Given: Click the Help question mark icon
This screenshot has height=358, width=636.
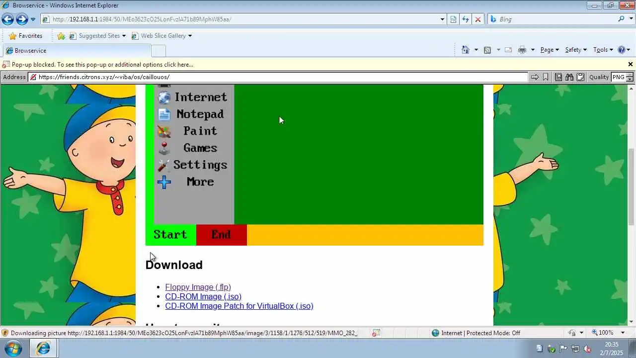Looking at the screenshot, I should click(621, 50).
